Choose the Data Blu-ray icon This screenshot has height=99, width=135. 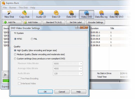(101, 14)
